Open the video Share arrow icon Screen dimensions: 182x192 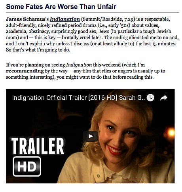point(163,98)
